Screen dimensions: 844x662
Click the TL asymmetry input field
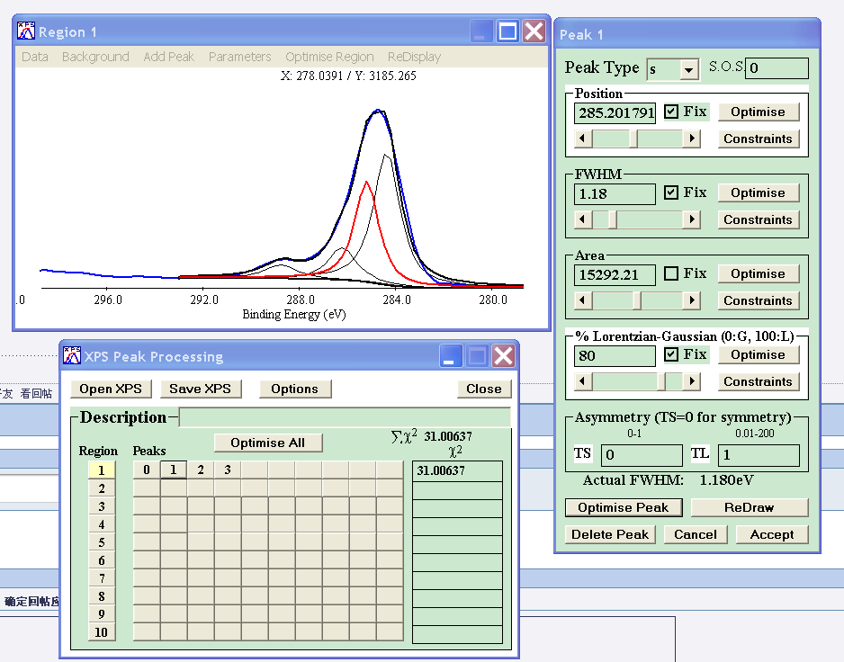(x=759, y=455)
